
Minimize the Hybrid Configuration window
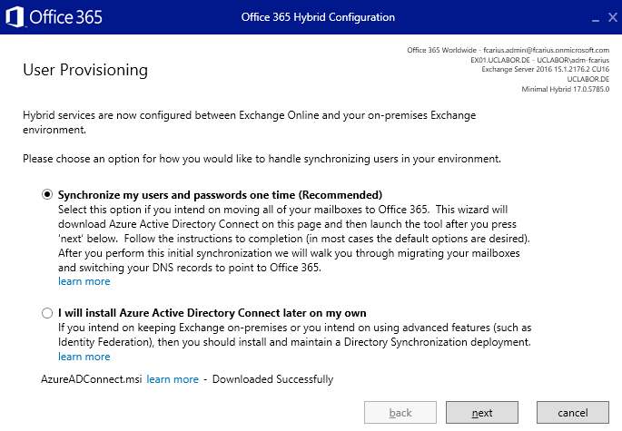tap(596, 17)
